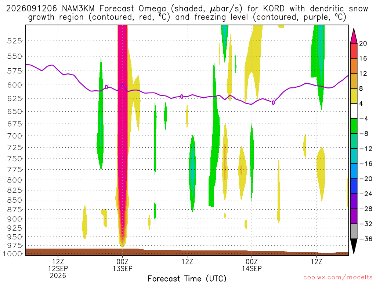The image size is (376, 282).
Task: Click the brown terrain band at bottom
Action: point(187,252)
